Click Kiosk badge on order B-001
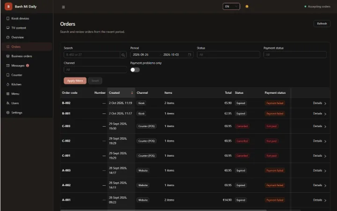The image size is (337, 211). point(141,113)
